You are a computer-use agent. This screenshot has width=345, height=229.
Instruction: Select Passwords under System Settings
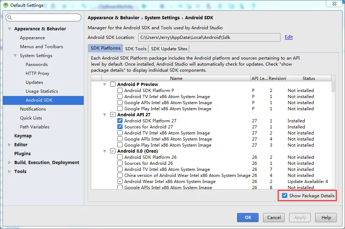click(x=36, y=65)
